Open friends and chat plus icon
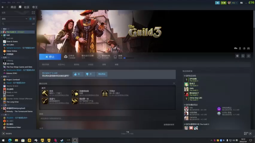This screenshot has height=143, width=255. (250, 133)
